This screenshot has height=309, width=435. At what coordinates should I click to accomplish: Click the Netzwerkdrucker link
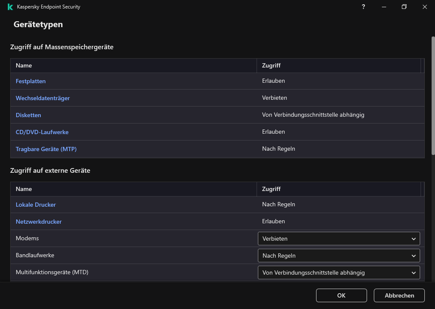point(39,222)
